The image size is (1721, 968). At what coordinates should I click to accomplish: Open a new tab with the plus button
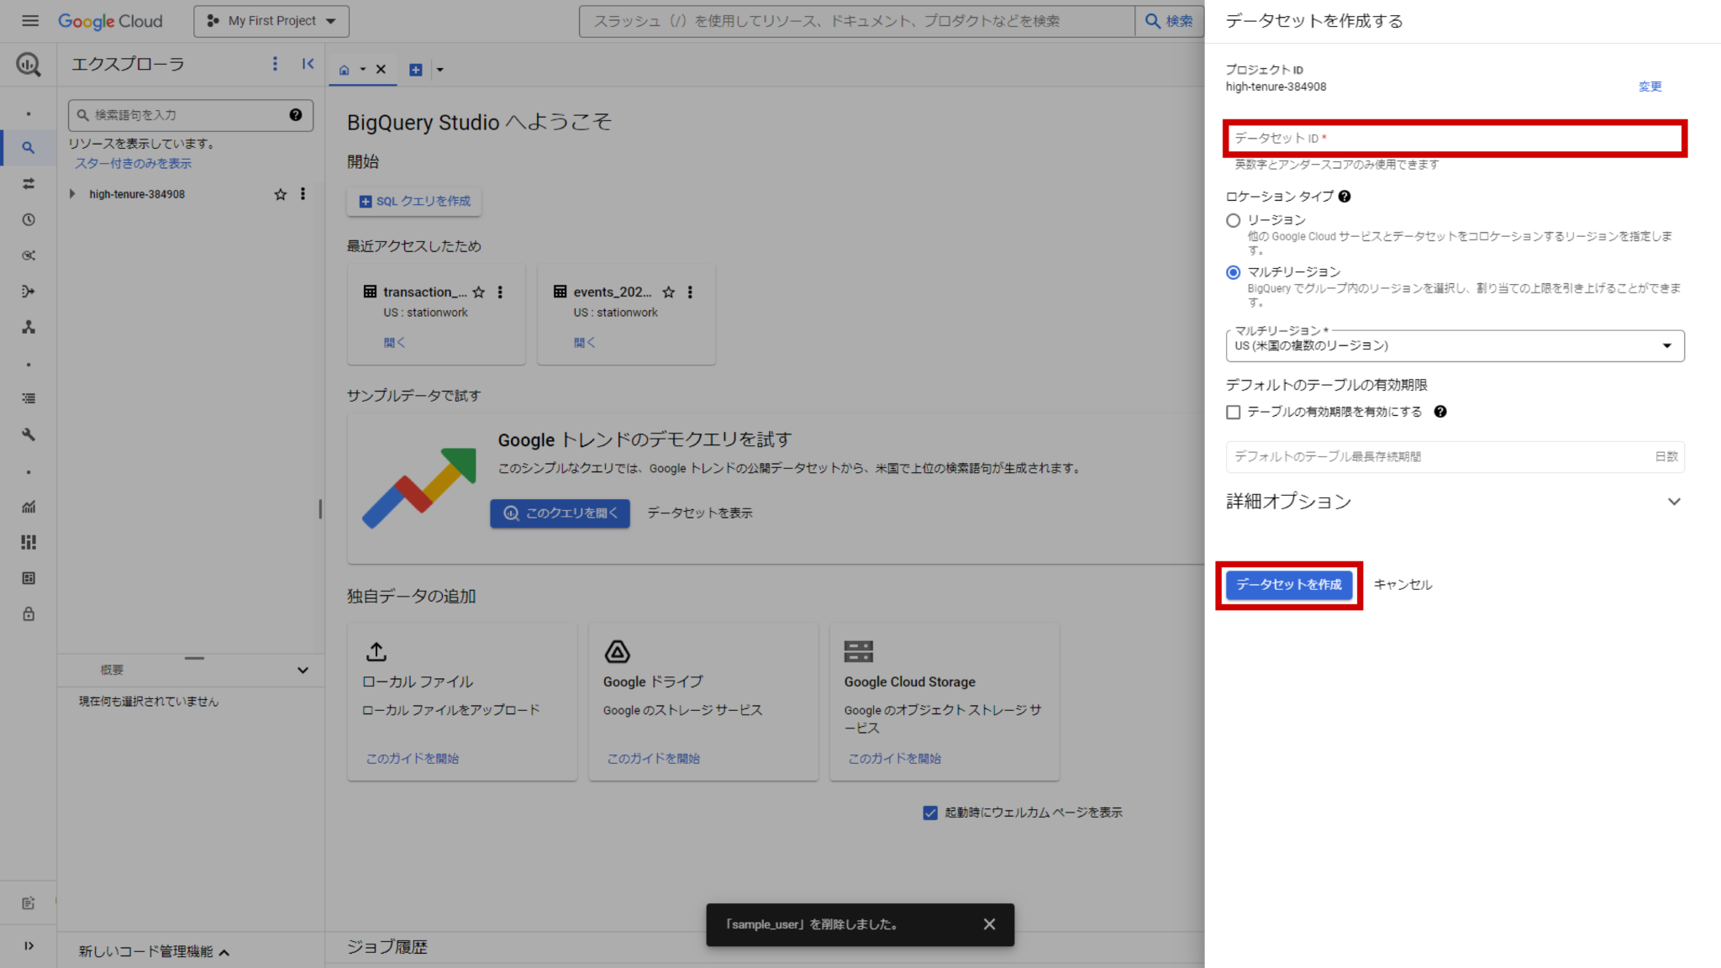[415, 69]
